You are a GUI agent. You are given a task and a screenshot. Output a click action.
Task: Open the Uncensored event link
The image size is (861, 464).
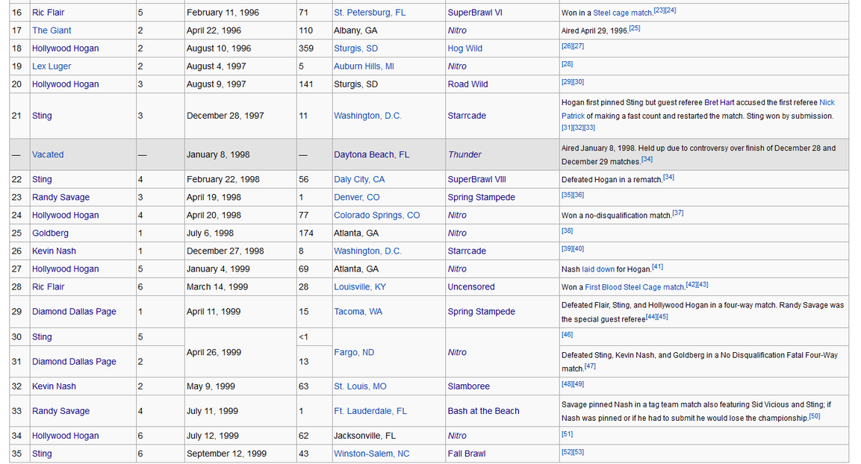[x=471, y=287]
